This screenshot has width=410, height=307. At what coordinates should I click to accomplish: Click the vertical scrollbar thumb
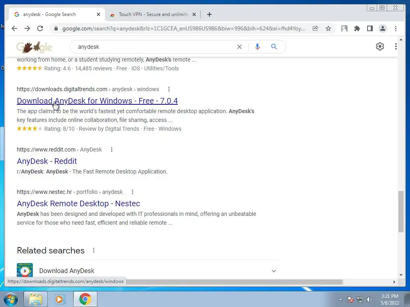coord(401,211)
